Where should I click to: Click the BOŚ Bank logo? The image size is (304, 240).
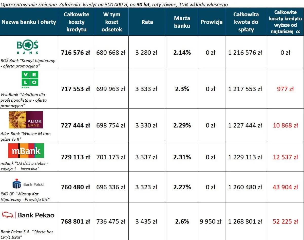tap(28, 47)
